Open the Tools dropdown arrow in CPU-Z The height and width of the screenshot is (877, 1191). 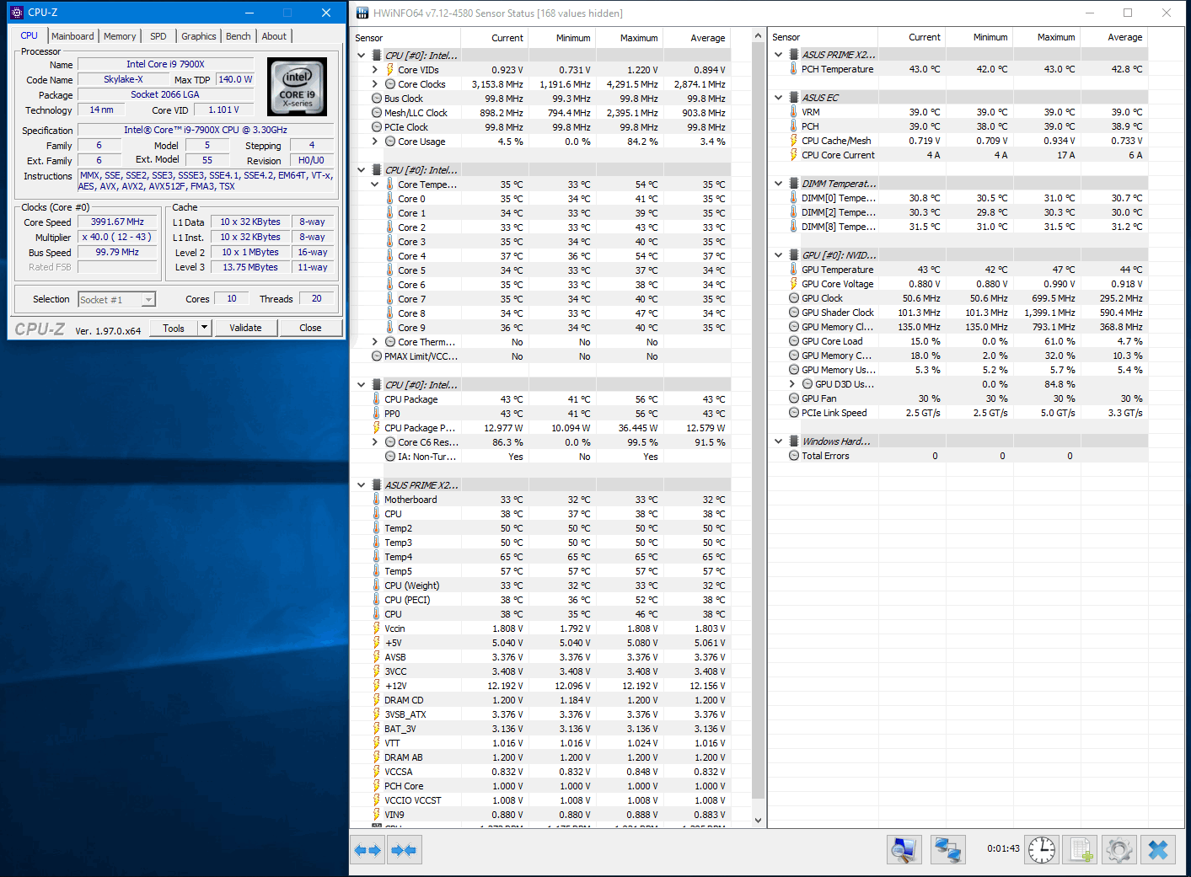click(204, 328)
